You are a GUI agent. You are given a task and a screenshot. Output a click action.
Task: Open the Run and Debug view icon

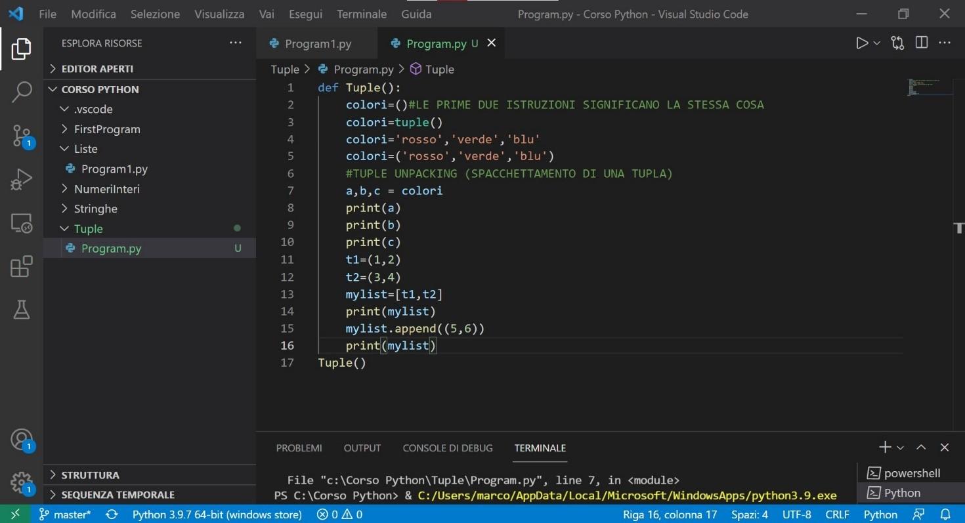[x=21, y=179]
